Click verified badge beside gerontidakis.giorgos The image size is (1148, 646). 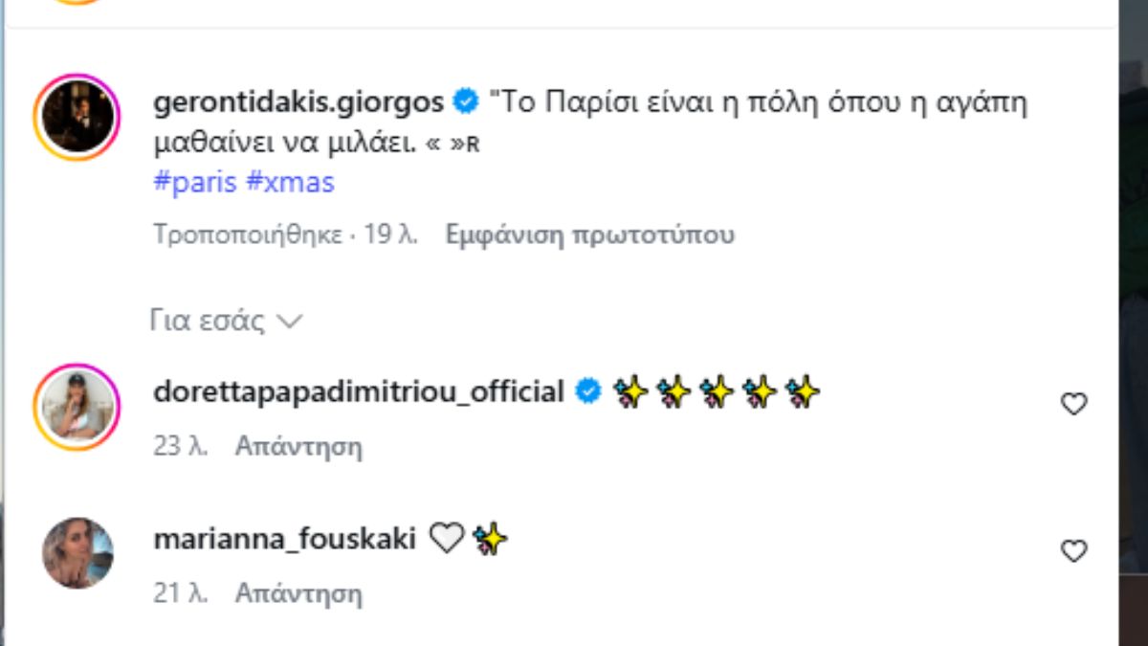coord(465,101)
